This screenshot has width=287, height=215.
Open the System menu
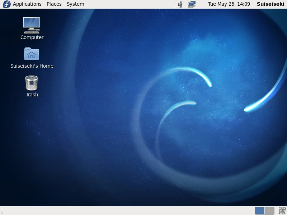click(75, 4)
